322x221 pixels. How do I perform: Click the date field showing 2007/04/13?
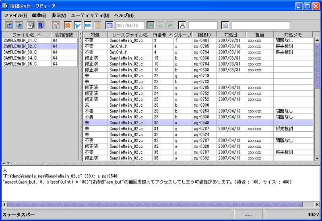(130, 25)
